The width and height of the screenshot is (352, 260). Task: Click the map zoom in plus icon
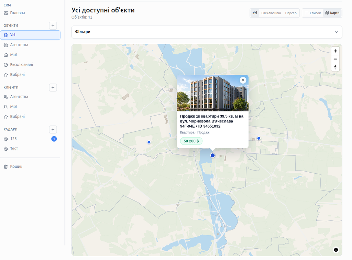pos(335,51)
